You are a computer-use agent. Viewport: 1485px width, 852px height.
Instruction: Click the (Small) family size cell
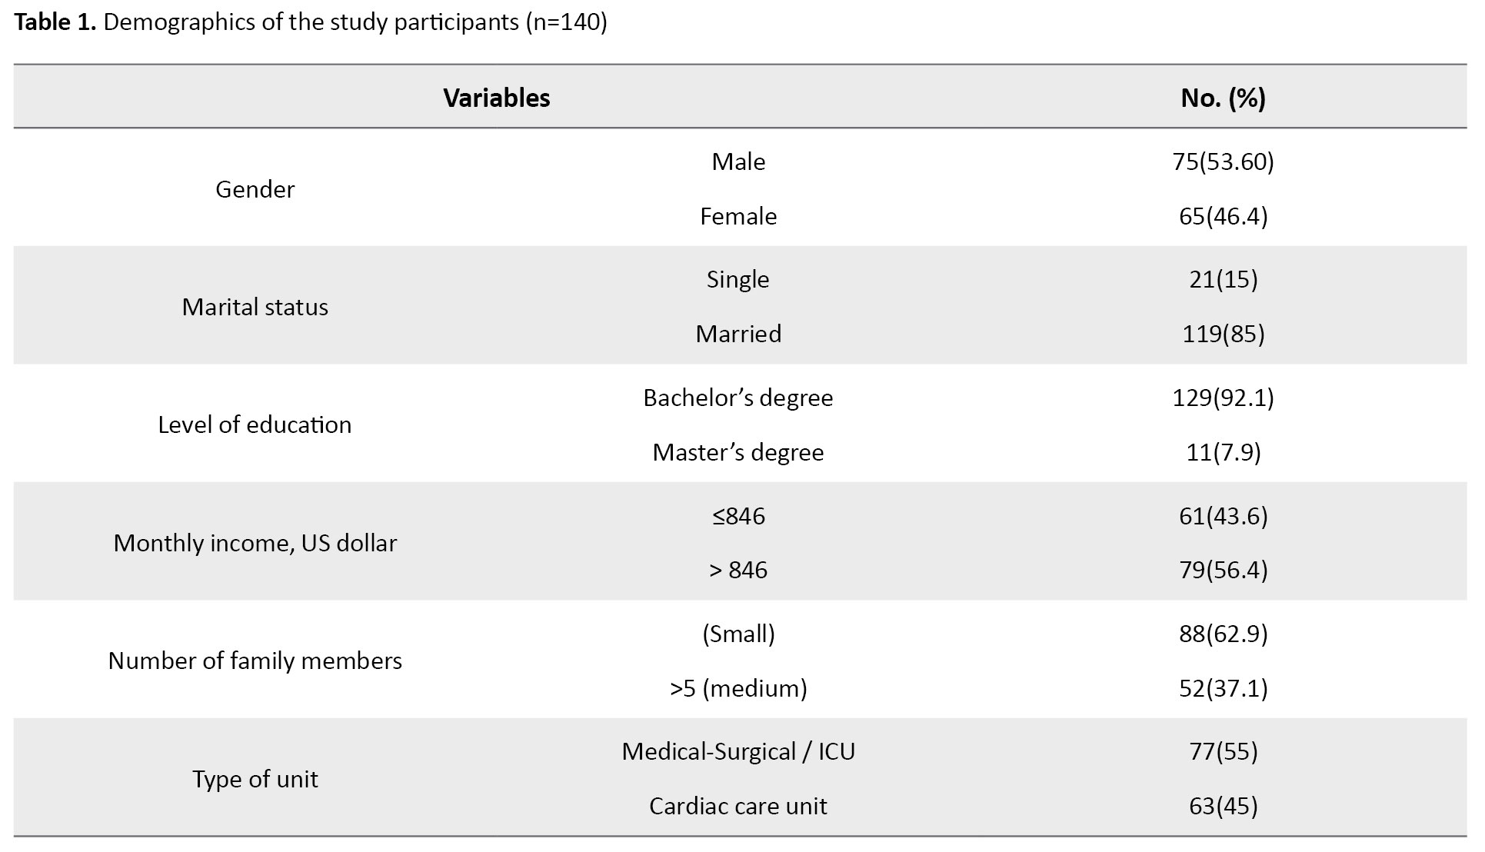coord(738,634)
